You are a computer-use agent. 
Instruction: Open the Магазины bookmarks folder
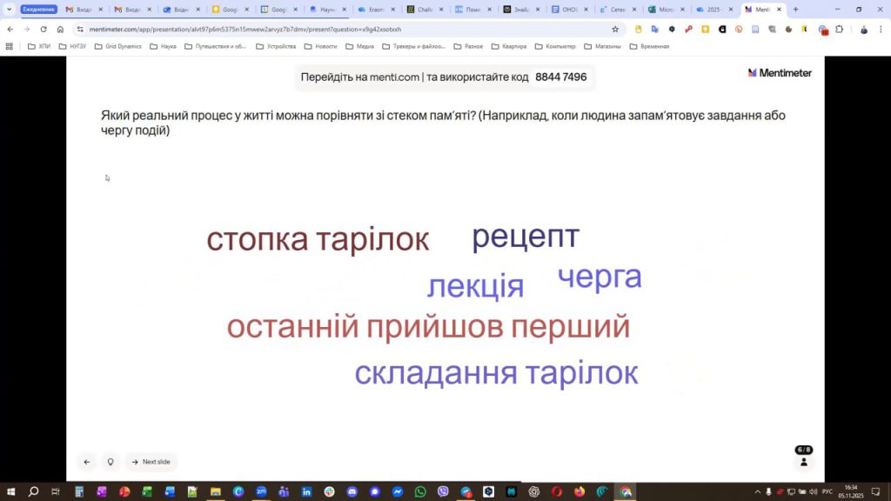[602, 47]
